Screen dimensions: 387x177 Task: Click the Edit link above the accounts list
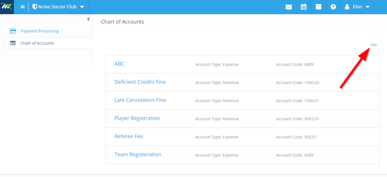tap(374, 45)
